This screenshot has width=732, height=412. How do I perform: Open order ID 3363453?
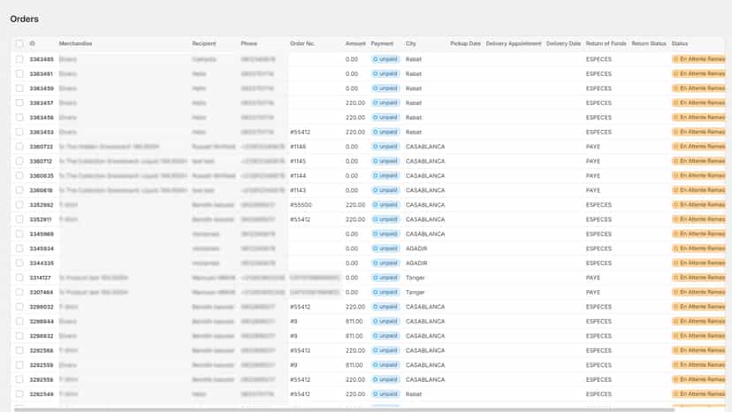pos(42,133)
